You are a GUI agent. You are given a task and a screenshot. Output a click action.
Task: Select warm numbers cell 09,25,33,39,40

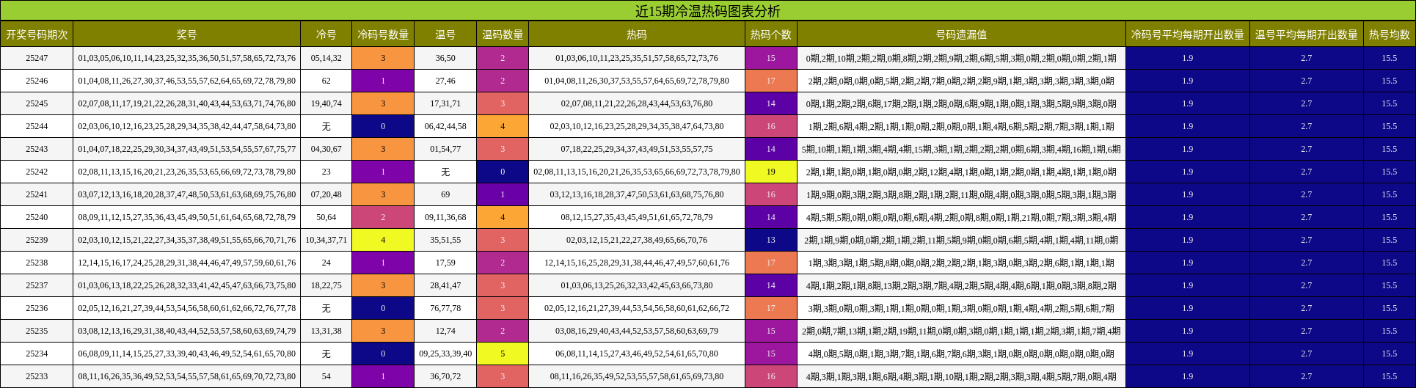[445, 354]
